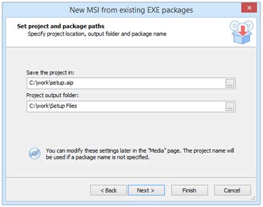
Task: Focus the C:\work\setup.aip path field
Action: pos(126,83)
